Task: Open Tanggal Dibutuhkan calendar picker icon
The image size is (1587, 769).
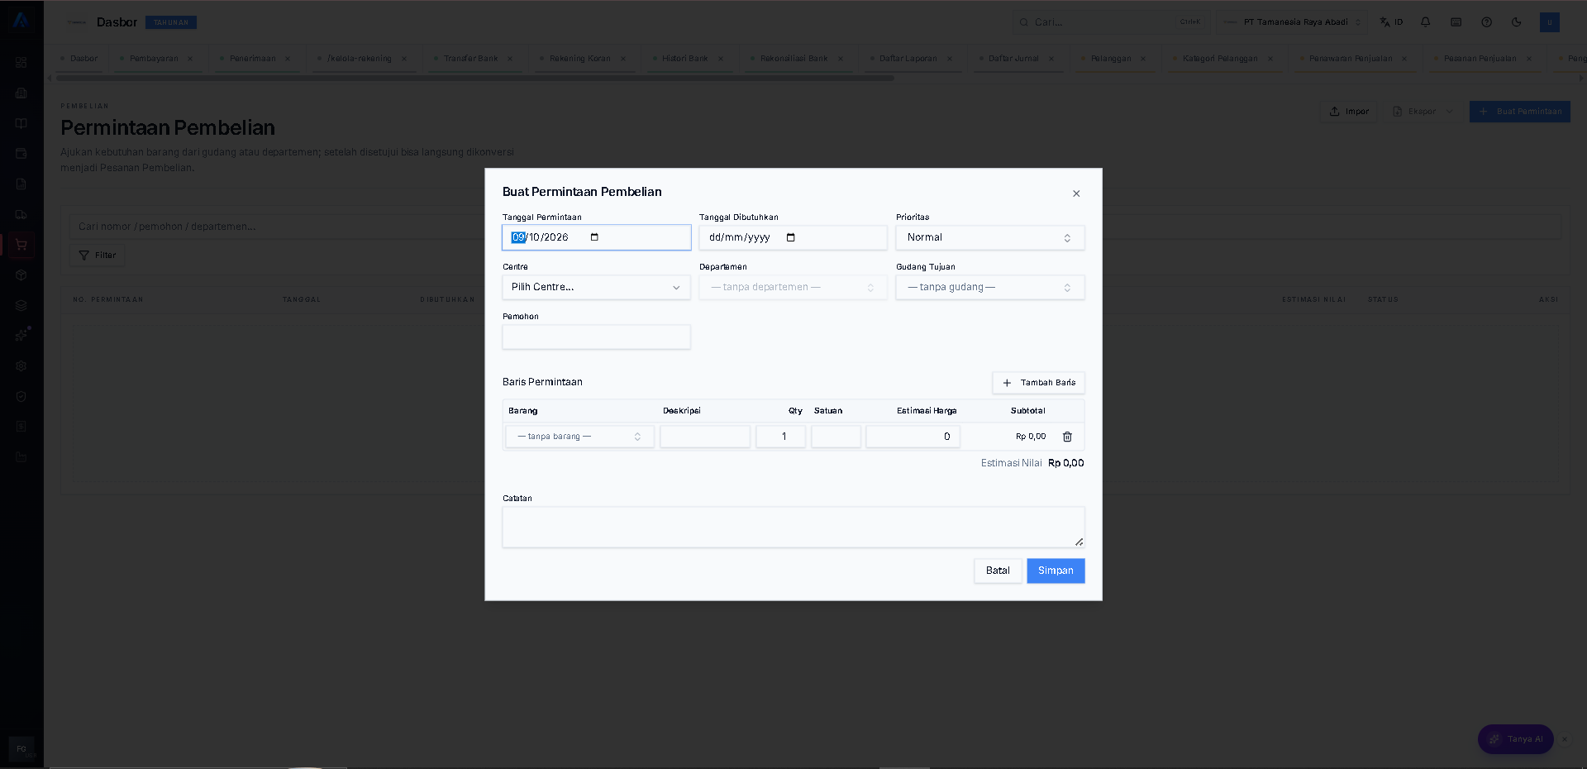Action: pyautogui.click(x=791, y=237)
